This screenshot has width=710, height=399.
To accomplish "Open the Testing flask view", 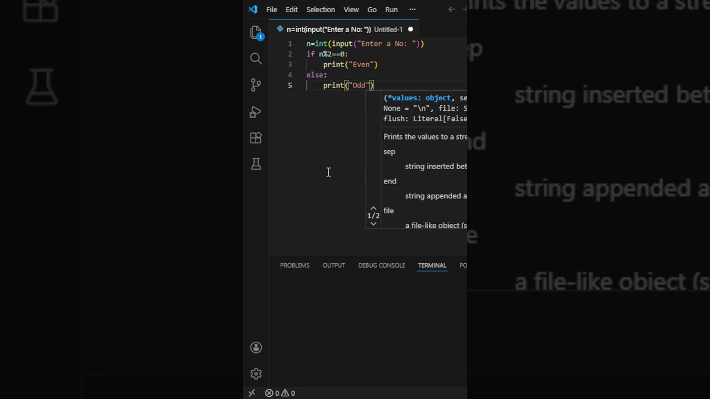I will [256, 164].
